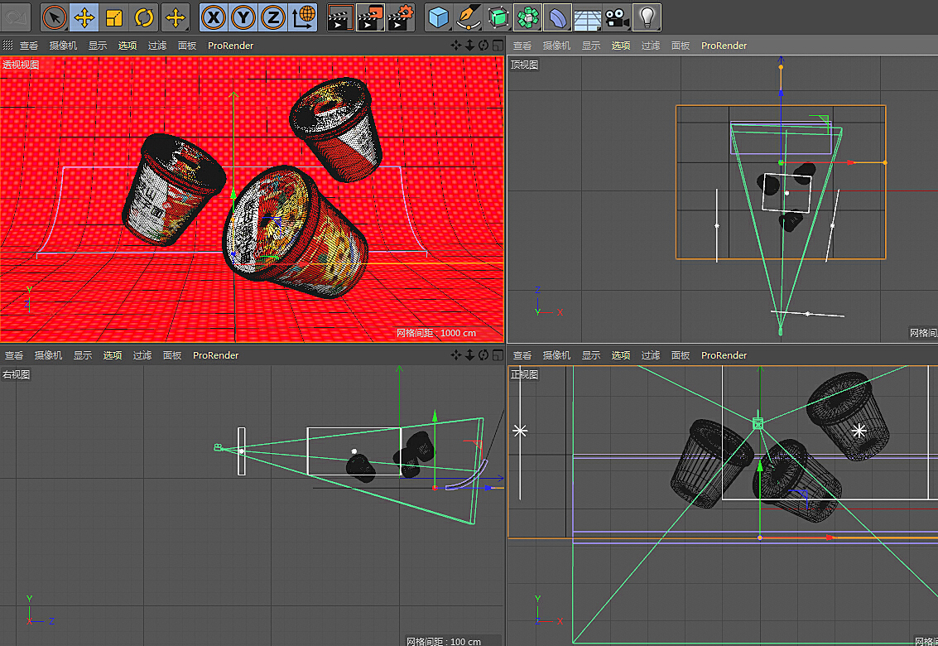
Task: Toggle Y axis lock
Action: click(243, 17)
